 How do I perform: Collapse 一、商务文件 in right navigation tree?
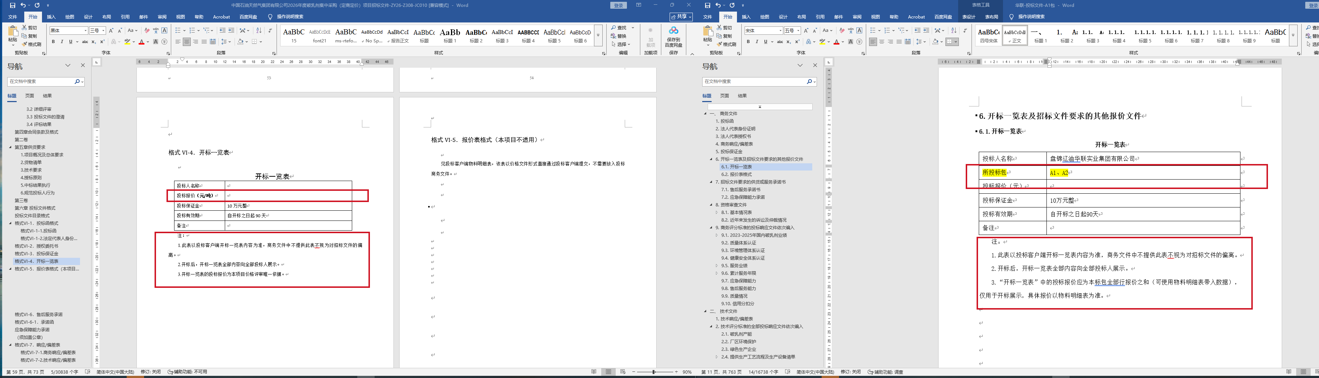point(705,114)
